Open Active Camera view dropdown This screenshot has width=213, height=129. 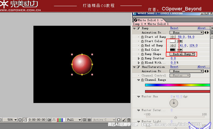click(104, 120)
